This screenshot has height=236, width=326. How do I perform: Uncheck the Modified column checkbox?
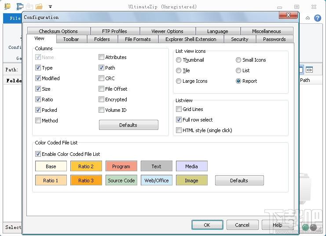coord(38,78)
